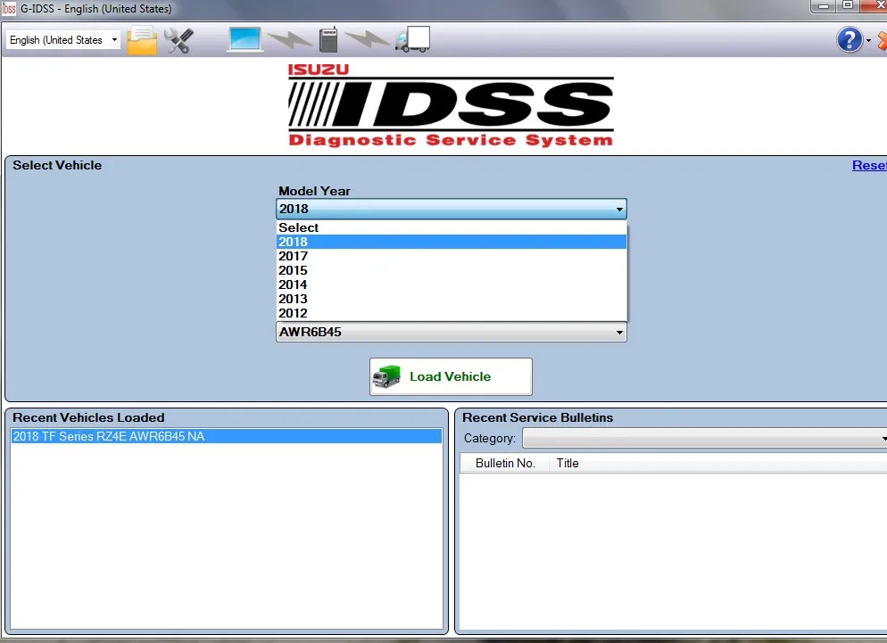887x643 pixels.
Task: Select 2014 in the Model Year list
Action: [451, 284]
